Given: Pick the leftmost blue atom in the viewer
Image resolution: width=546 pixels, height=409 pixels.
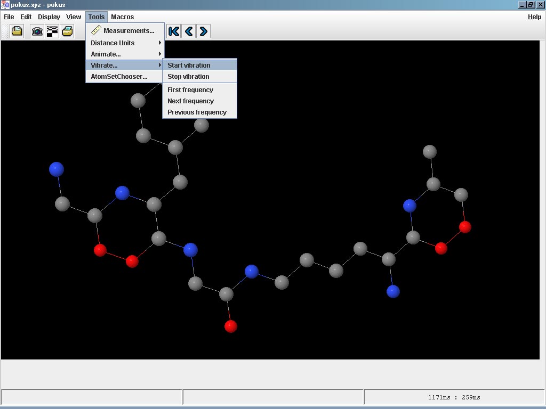Looking at the screenshot, I should [x=57, y=169].
